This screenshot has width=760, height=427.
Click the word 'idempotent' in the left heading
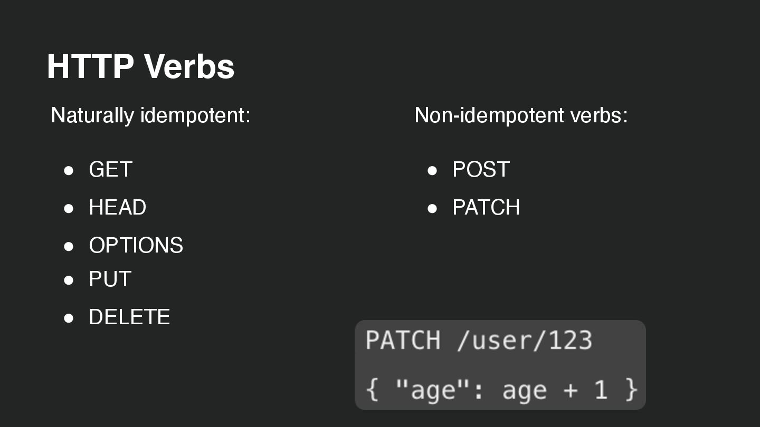click(x=193, y=115)
